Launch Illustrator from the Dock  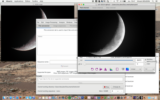(x=86, y=98)
